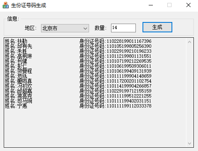Click the 数量 input field containing 14
Screen dimensions: 198x151
(123, 28)
